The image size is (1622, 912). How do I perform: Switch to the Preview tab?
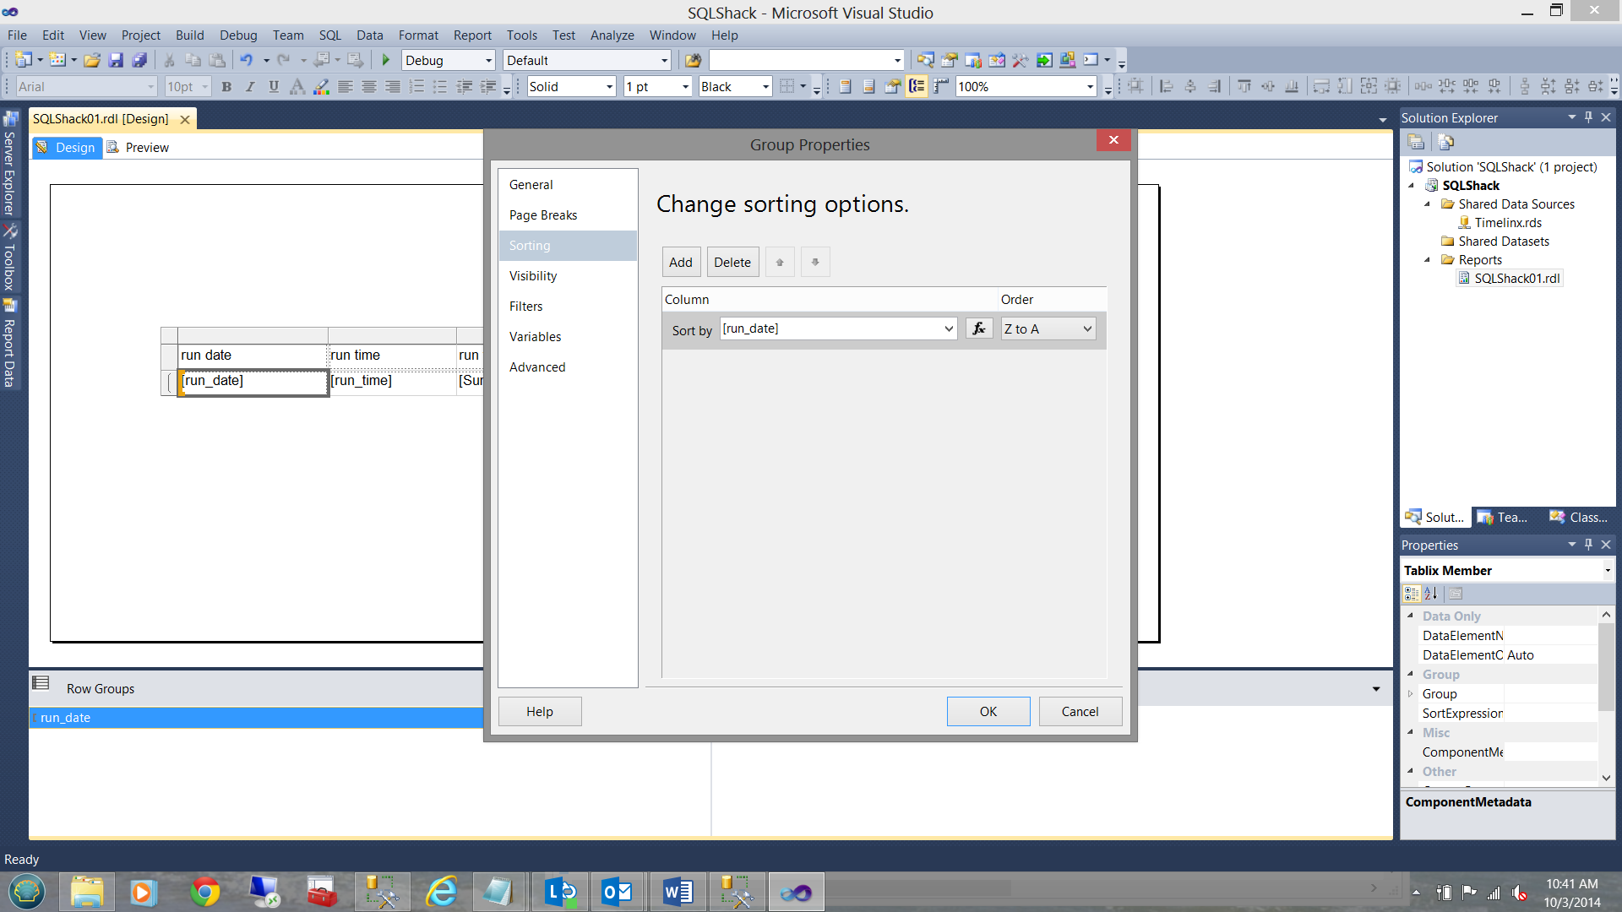pos(139,148)
